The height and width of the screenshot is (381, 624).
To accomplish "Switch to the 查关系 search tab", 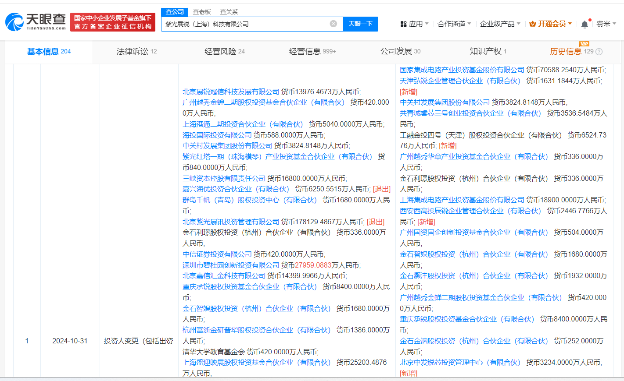I will tap(229, 12).
